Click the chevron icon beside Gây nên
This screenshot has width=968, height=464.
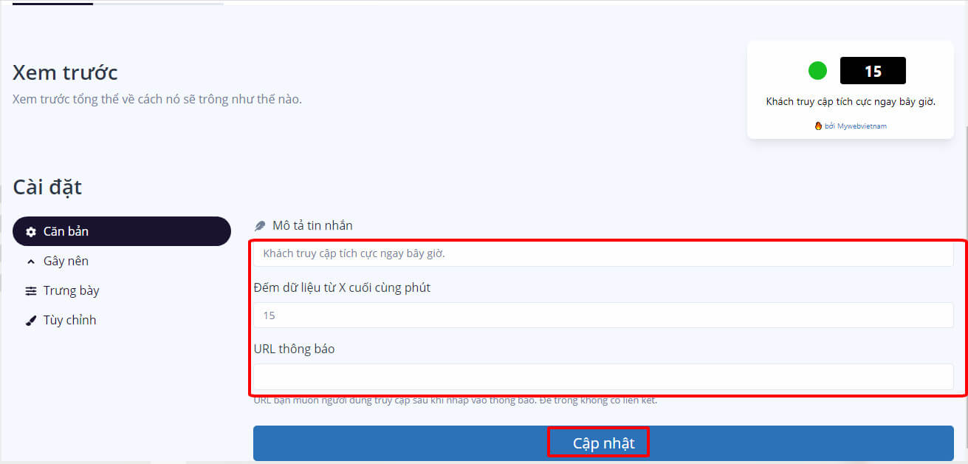pyautogui.click(x=30, y=262)
